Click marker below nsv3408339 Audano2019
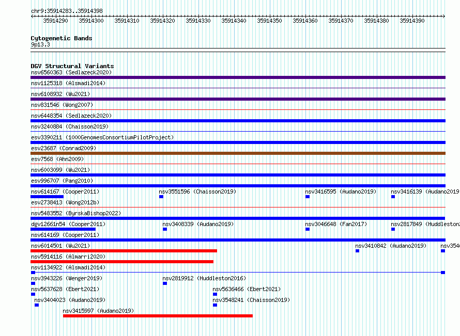 click(x=165, y=229)
